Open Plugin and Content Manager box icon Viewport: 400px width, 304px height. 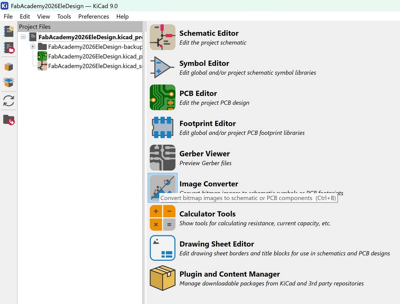pos(162,278)
